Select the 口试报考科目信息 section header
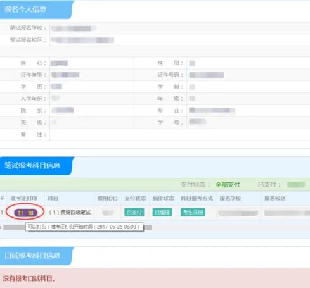 pos(36,256)
